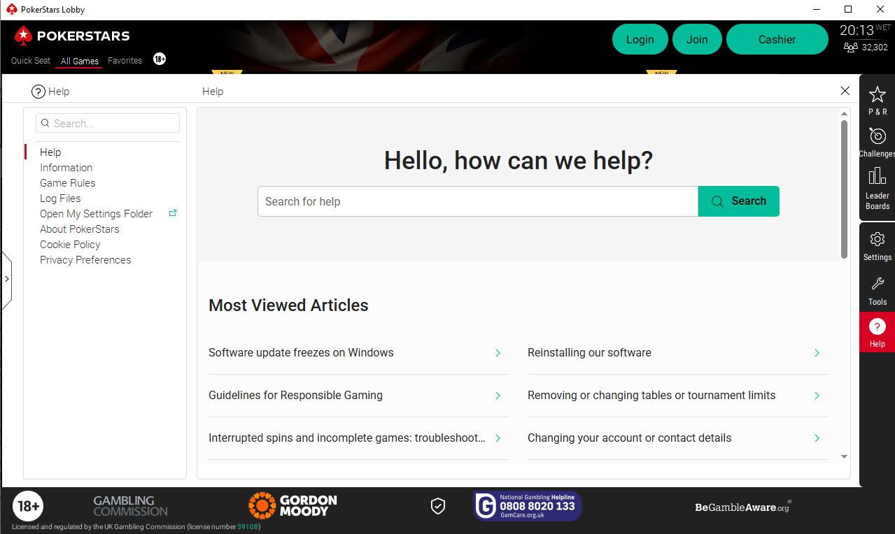This screenshot has width=895, height=534.
Task: Open Changing your account or contact details
Action: coord(630,438)
